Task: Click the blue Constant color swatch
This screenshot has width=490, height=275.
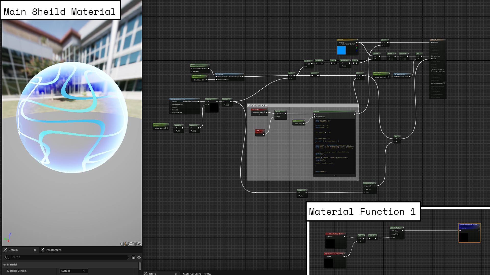Action: coord(341,50)
